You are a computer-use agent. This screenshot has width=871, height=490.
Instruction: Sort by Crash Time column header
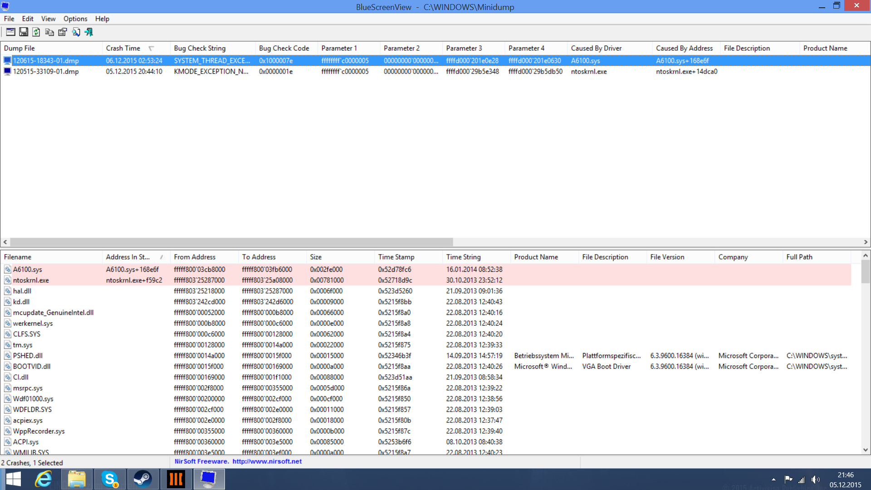[123, 48]
